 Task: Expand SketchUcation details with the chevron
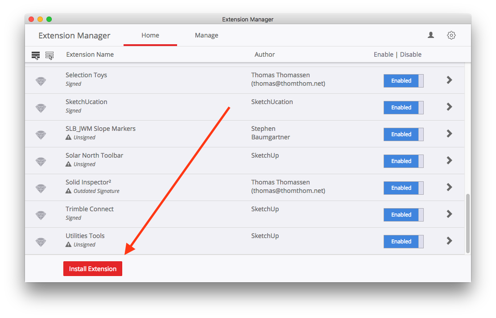coord(449,107)
